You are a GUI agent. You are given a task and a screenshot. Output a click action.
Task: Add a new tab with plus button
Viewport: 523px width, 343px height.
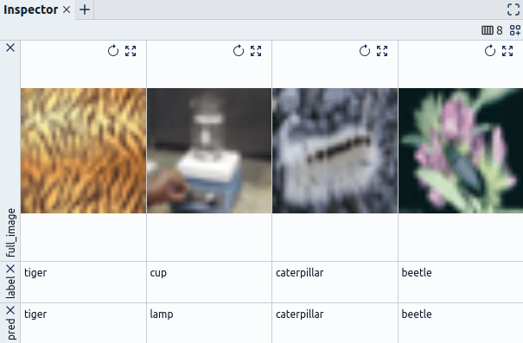[85, 10]
